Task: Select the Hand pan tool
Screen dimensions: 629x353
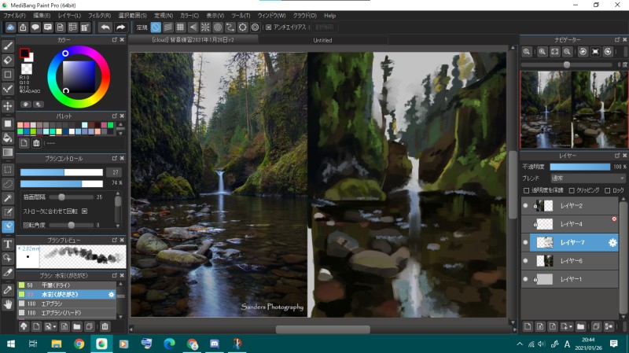Action: click(x=8, y=305)
